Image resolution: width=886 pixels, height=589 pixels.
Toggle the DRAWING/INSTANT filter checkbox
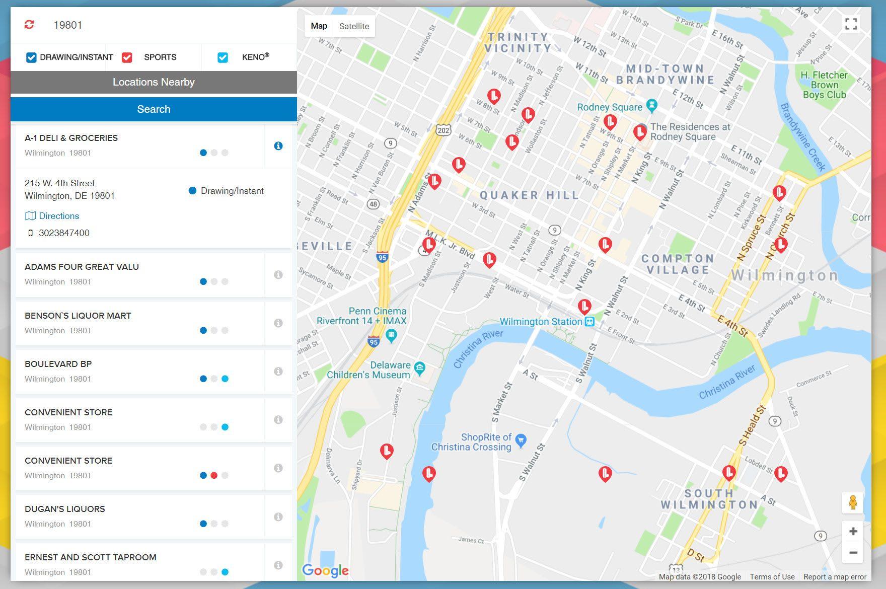coord(31,57)
